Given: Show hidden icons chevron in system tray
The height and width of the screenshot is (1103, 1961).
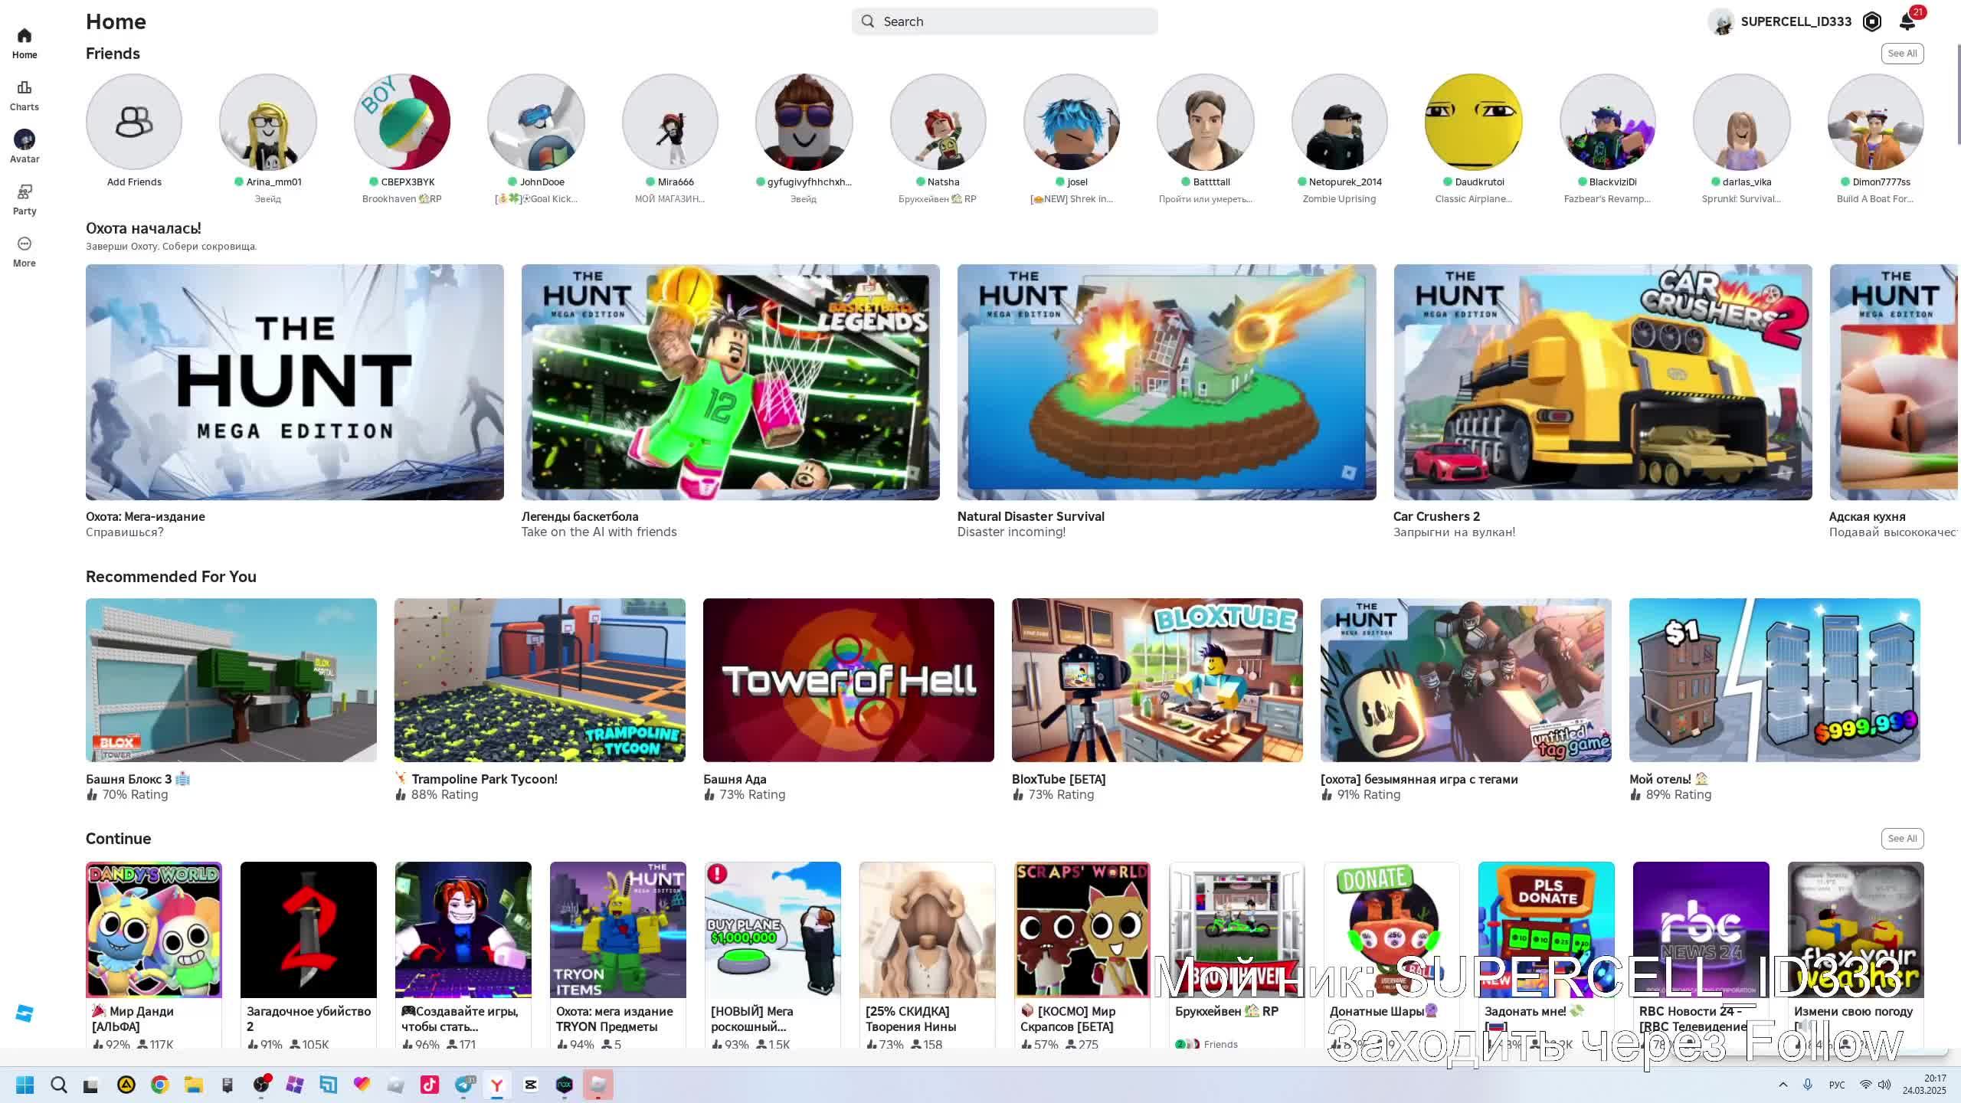Looking at the screenshot, I should [1783, 1085].
